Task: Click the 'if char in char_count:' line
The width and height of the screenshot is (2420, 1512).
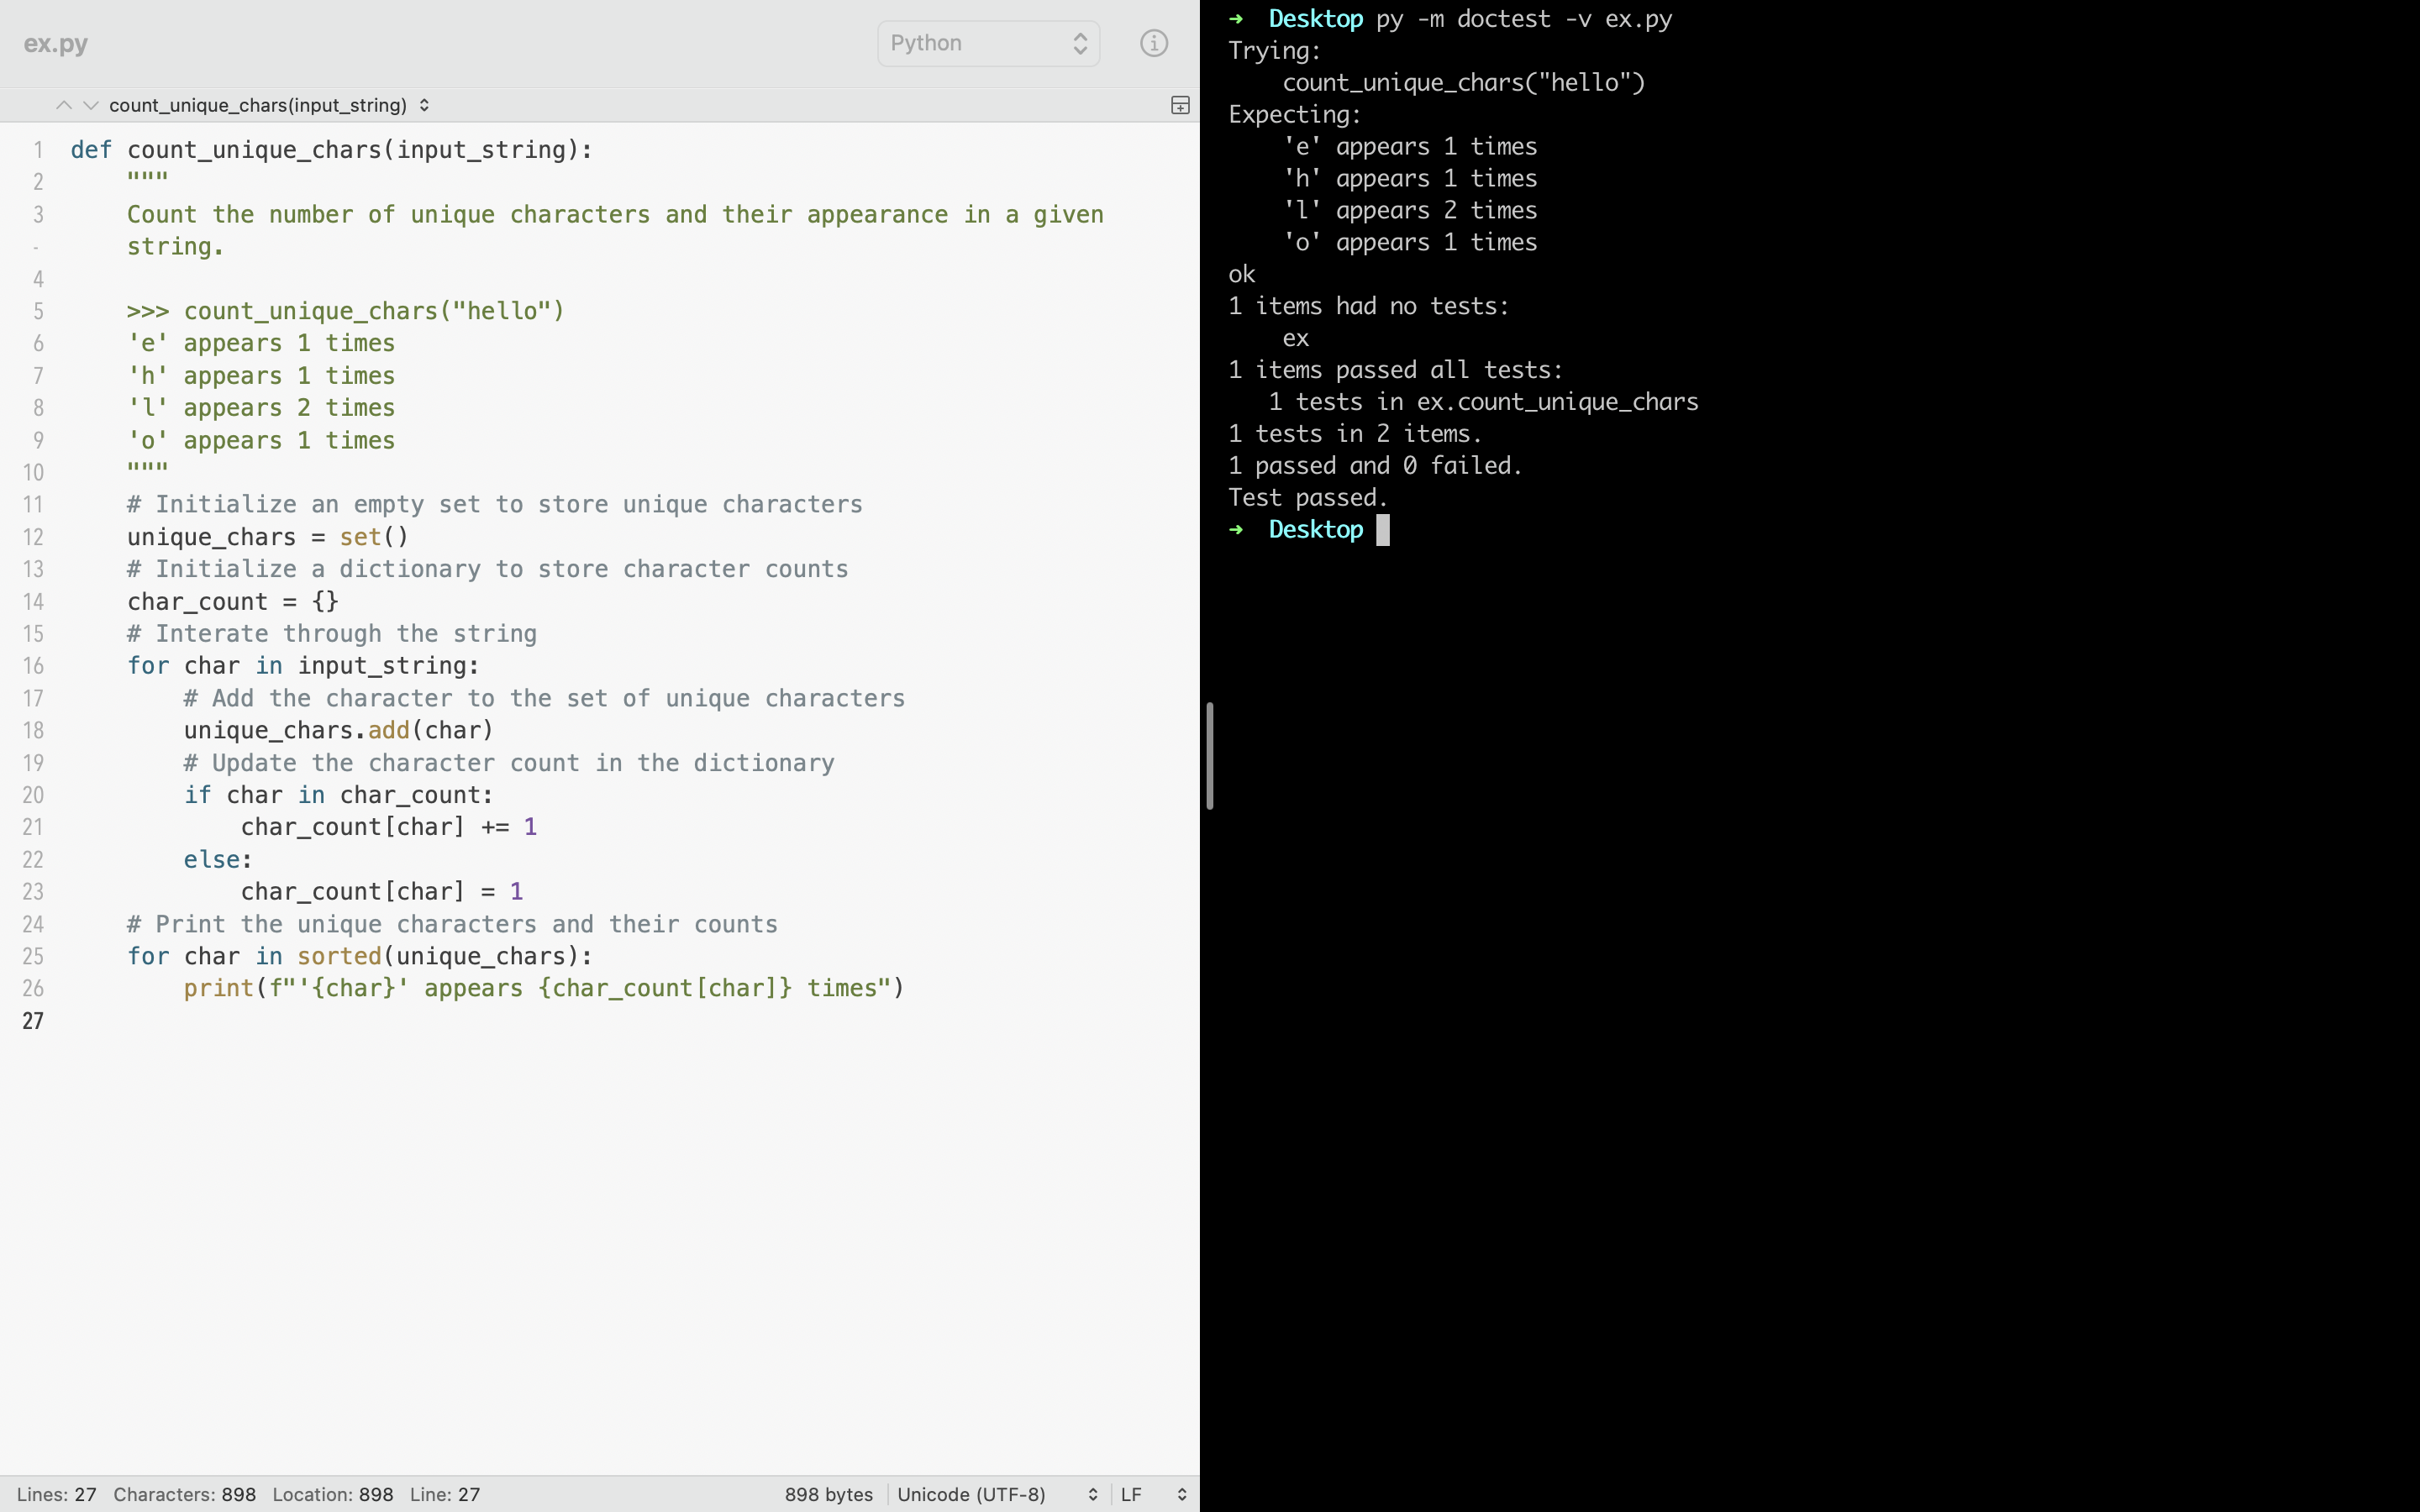Action: [339, 795]
